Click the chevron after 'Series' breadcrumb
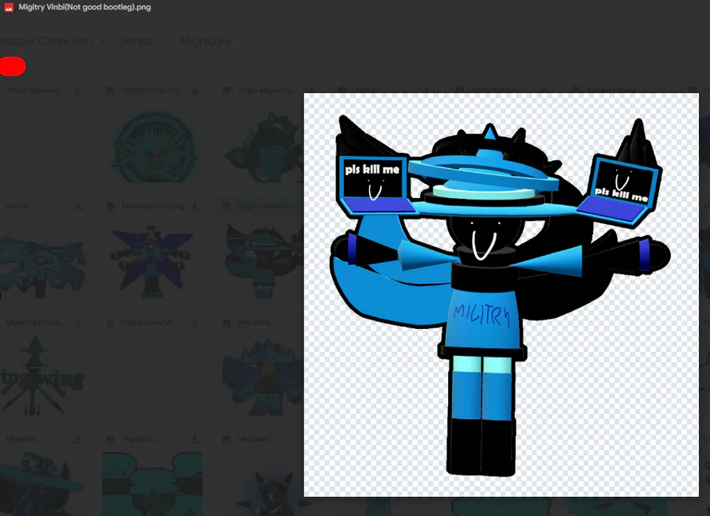Screen dimensions: 710x516 162,41
